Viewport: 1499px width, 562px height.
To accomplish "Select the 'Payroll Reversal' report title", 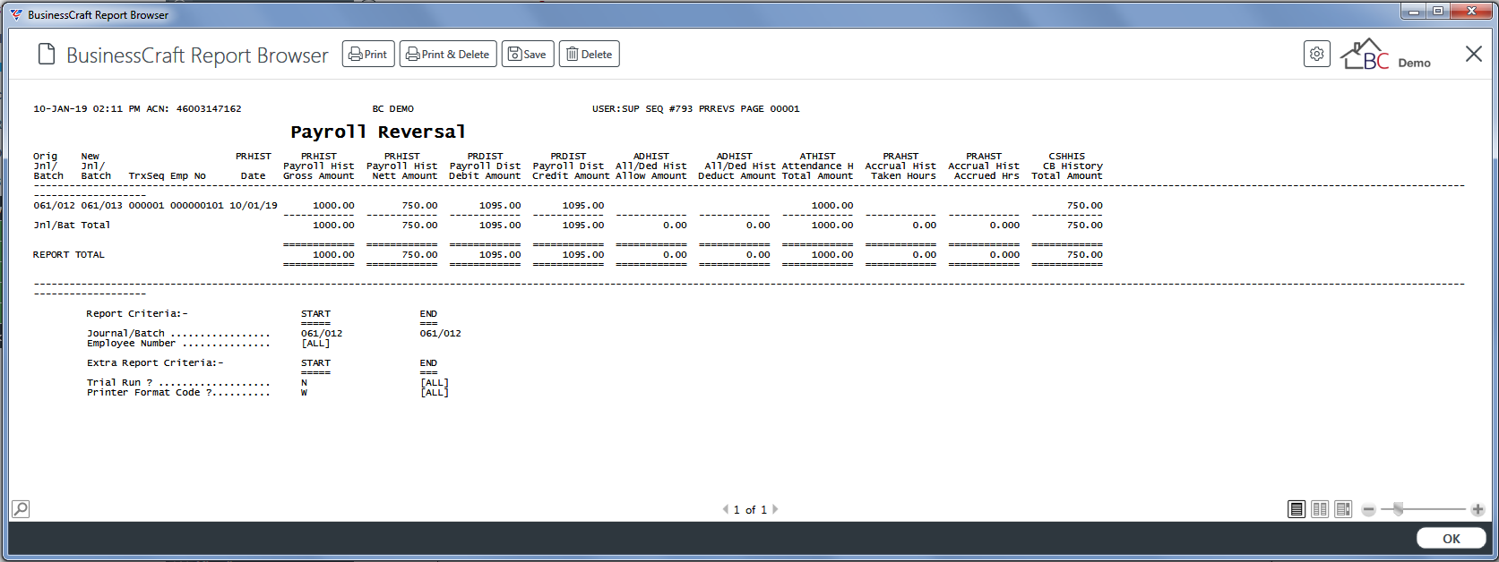I will [x=378, y=132].
